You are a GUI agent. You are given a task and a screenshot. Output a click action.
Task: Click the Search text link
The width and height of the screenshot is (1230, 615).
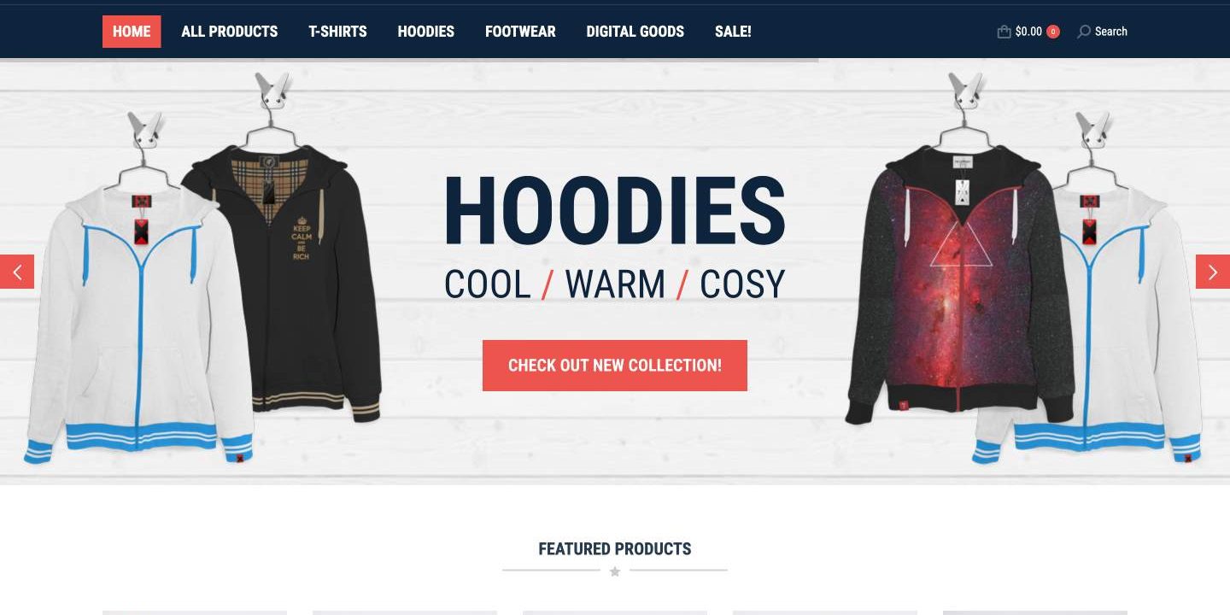click(1111, 32)
